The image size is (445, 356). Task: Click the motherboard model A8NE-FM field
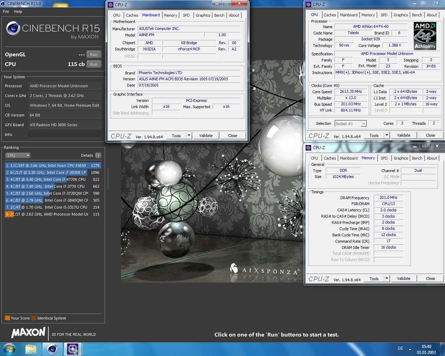(x=170, y=35)
